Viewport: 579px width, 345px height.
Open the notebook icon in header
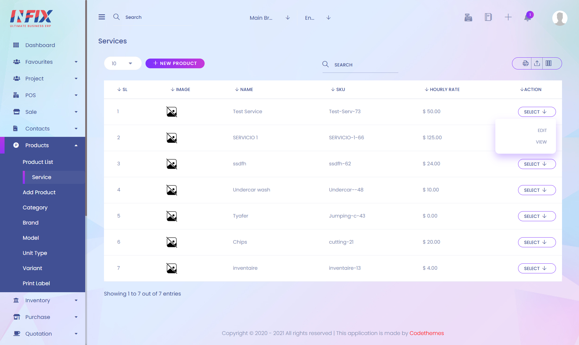[488, 17]
